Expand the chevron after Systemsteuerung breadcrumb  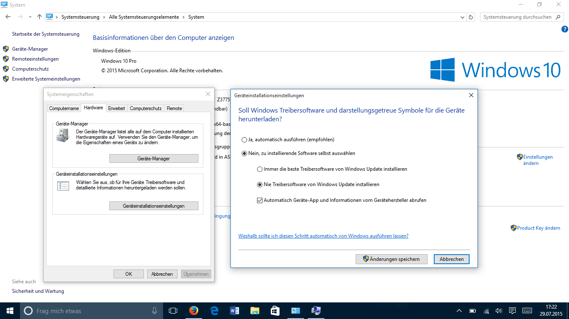104,17
